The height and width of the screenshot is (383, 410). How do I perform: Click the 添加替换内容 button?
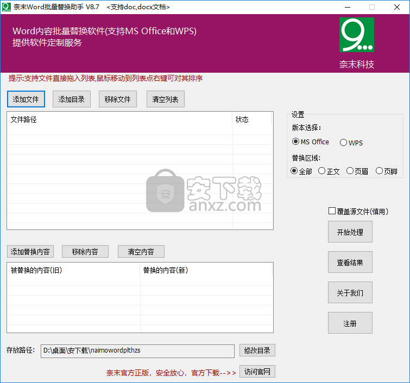pyautogui.click(x=30, y=251)
